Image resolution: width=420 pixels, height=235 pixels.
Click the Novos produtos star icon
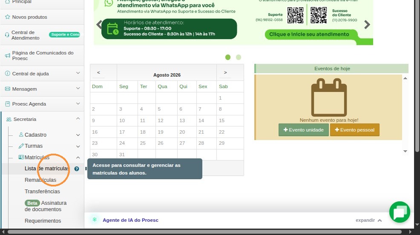[x=8, y=17]
